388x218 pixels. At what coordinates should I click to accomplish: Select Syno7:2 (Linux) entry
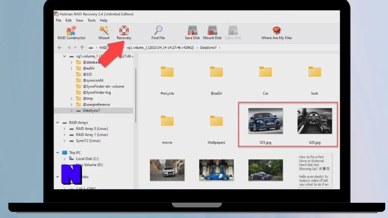coord(88,141)
